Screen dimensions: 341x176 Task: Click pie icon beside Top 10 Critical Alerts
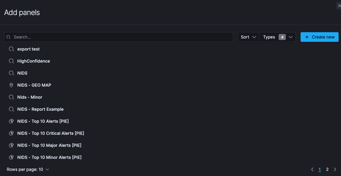coord(11,133)
